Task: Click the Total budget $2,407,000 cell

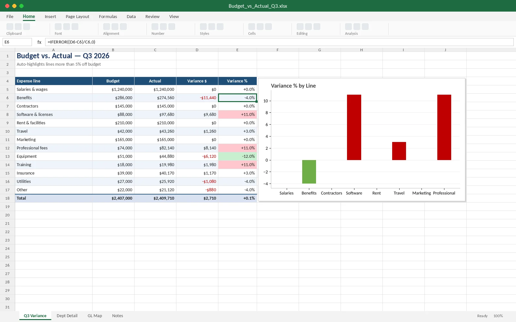Action: [113, 198]
